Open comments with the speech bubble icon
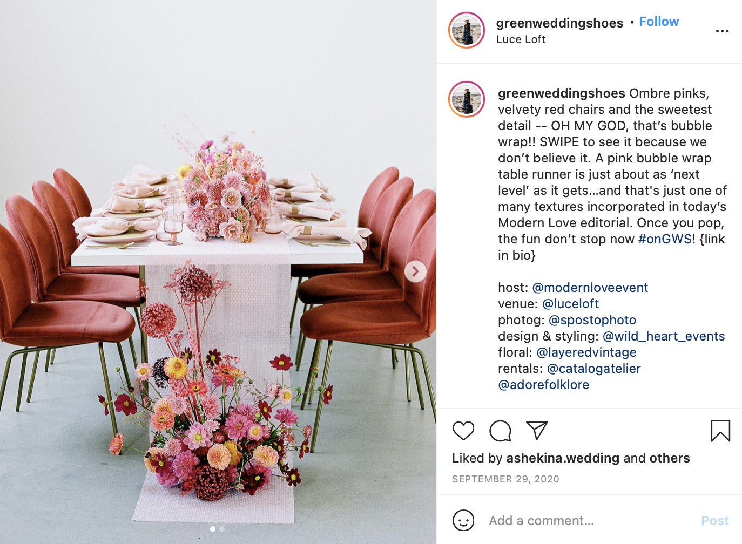This screenshot has width=742, height=544. coord(500,431)
